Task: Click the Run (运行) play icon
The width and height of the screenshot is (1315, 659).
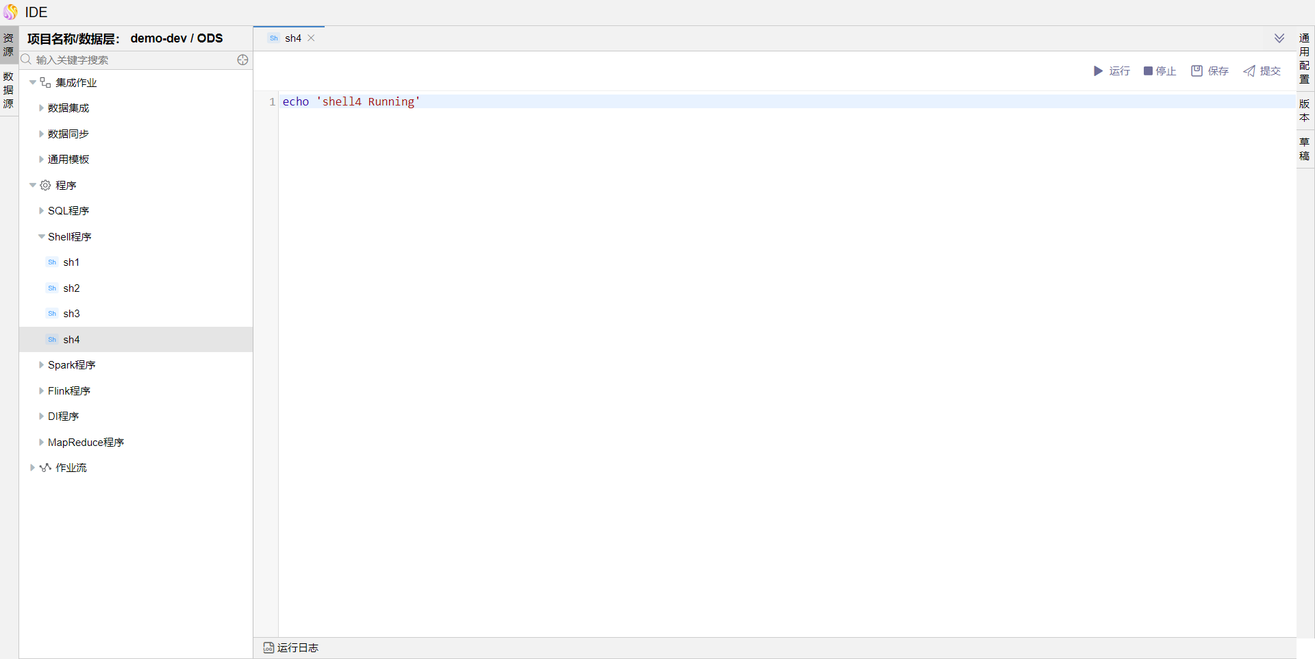Action: pos(1098,71)
